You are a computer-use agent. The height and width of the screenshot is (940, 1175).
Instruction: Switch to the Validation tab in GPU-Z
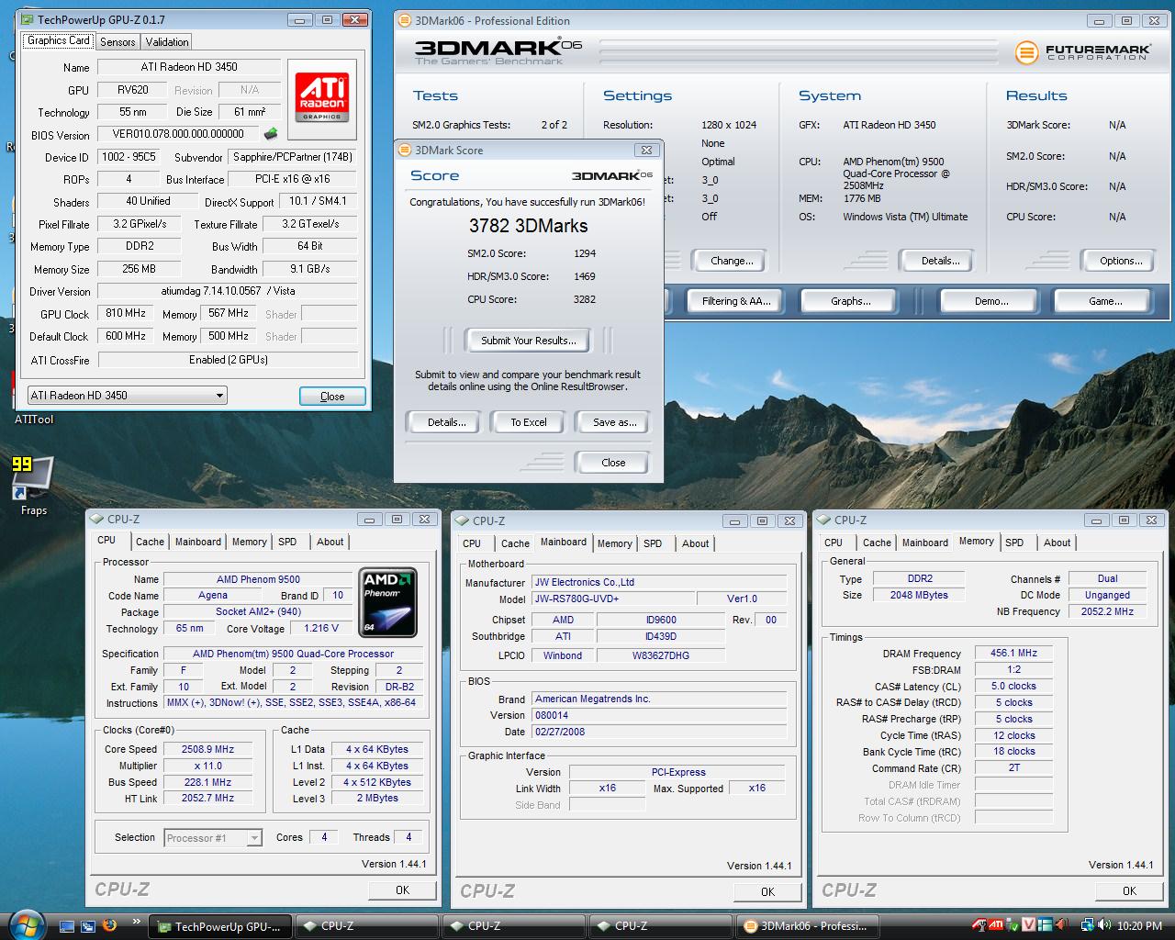pyautogui.click(x=167, y=41)
